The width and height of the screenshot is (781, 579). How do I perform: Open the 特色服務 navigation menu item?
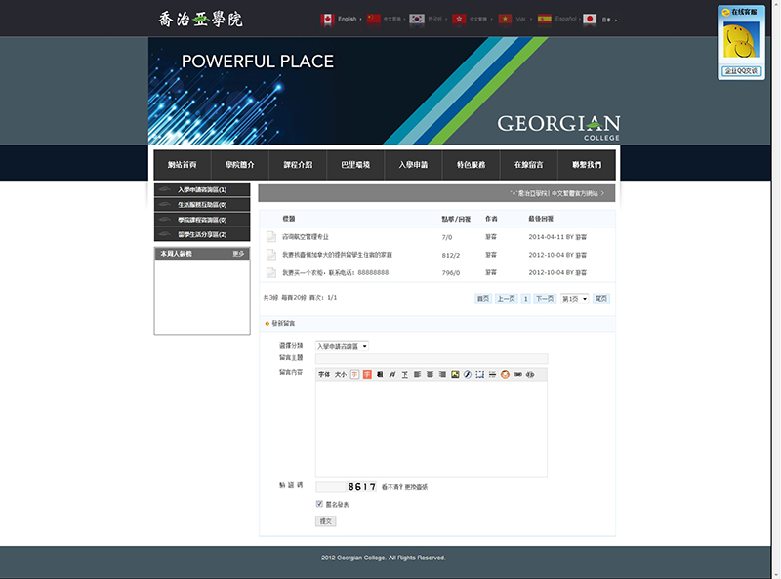pos(472,165)
